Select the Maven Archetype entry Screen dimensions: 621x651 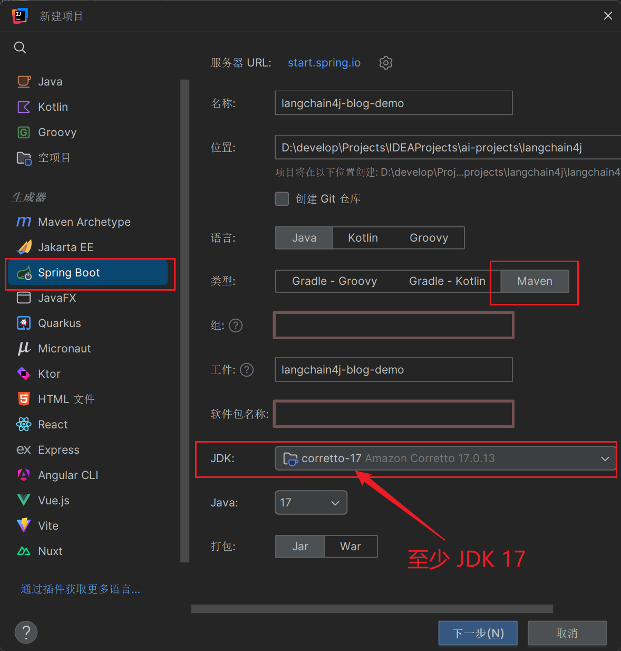coord(87,222)
